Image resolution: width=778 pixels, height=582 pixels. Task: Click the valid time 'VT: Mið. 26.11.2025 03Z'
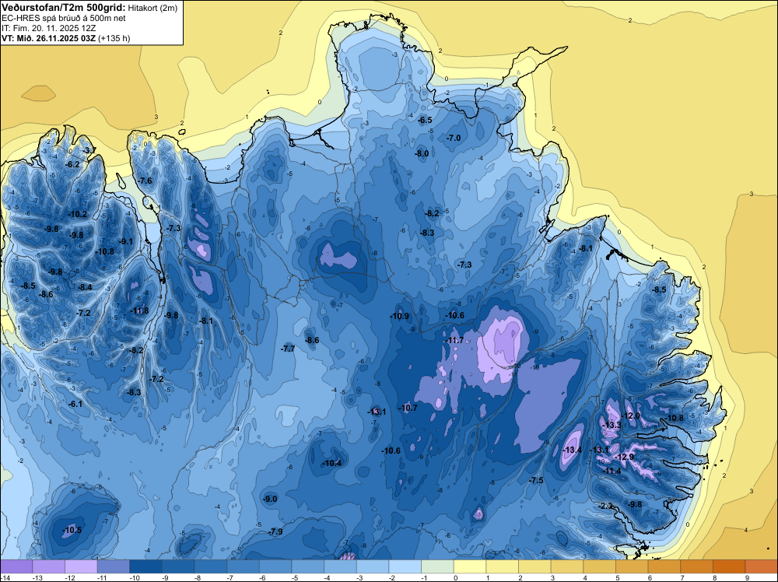(x=49, y=38)
